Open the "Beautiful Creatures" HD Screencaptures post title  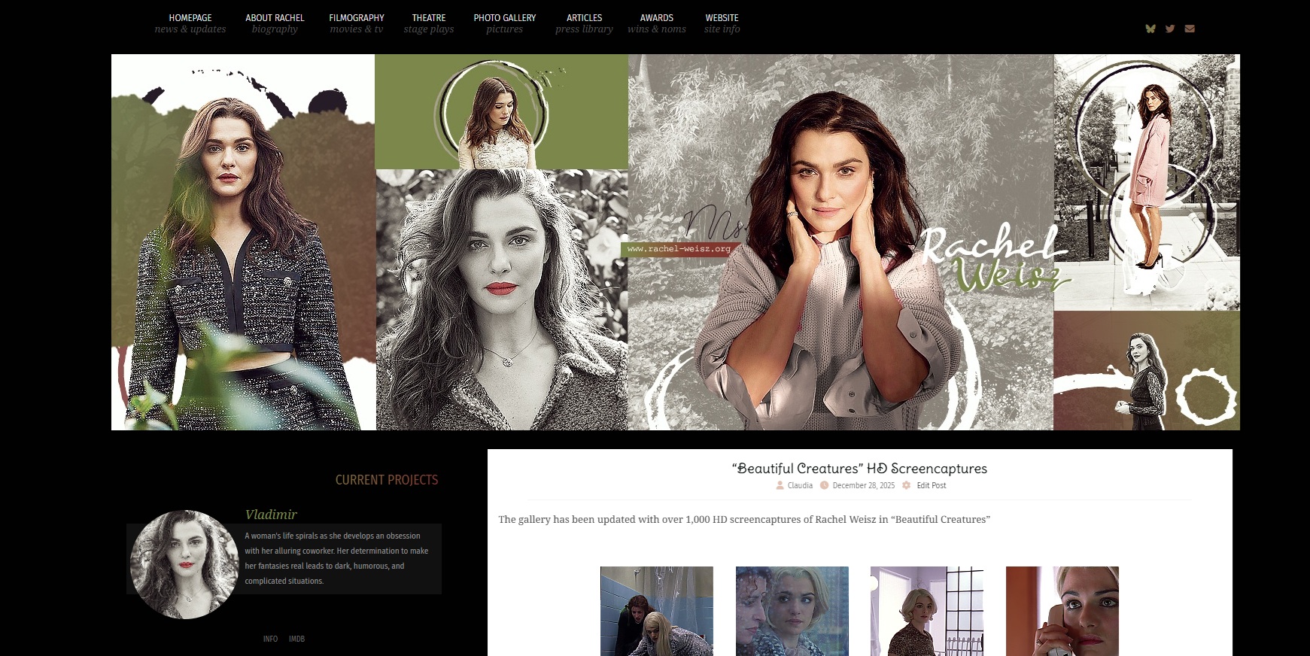[x=859, y=469]
